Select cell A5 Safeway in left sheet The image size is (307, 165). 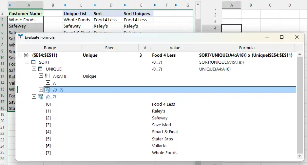26,26
